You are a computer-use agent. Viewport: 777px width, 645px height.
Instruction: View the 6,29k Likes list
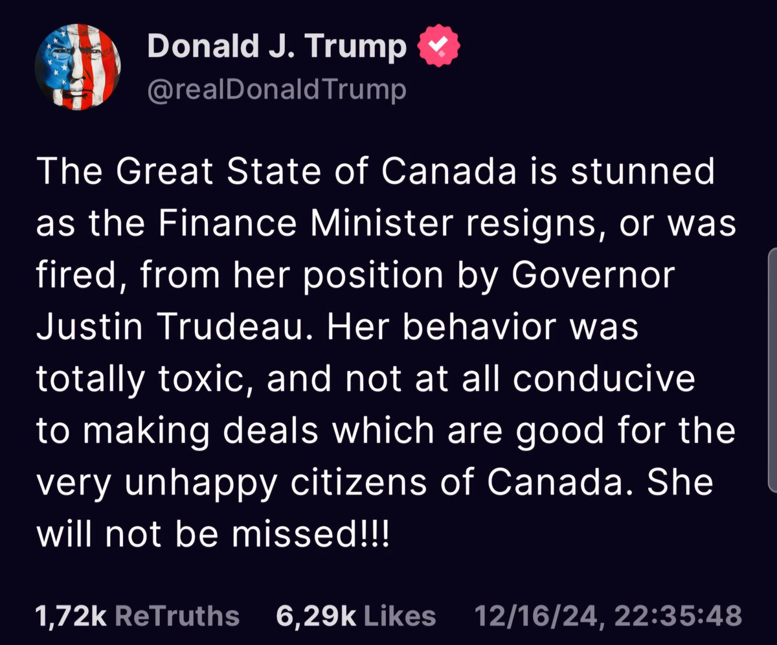tap(356, 615)
